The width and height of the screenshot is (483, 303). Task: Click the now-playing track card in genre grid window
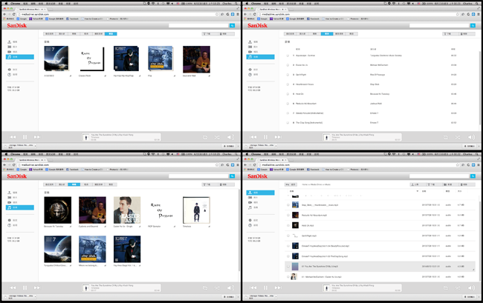pos(121,137)
